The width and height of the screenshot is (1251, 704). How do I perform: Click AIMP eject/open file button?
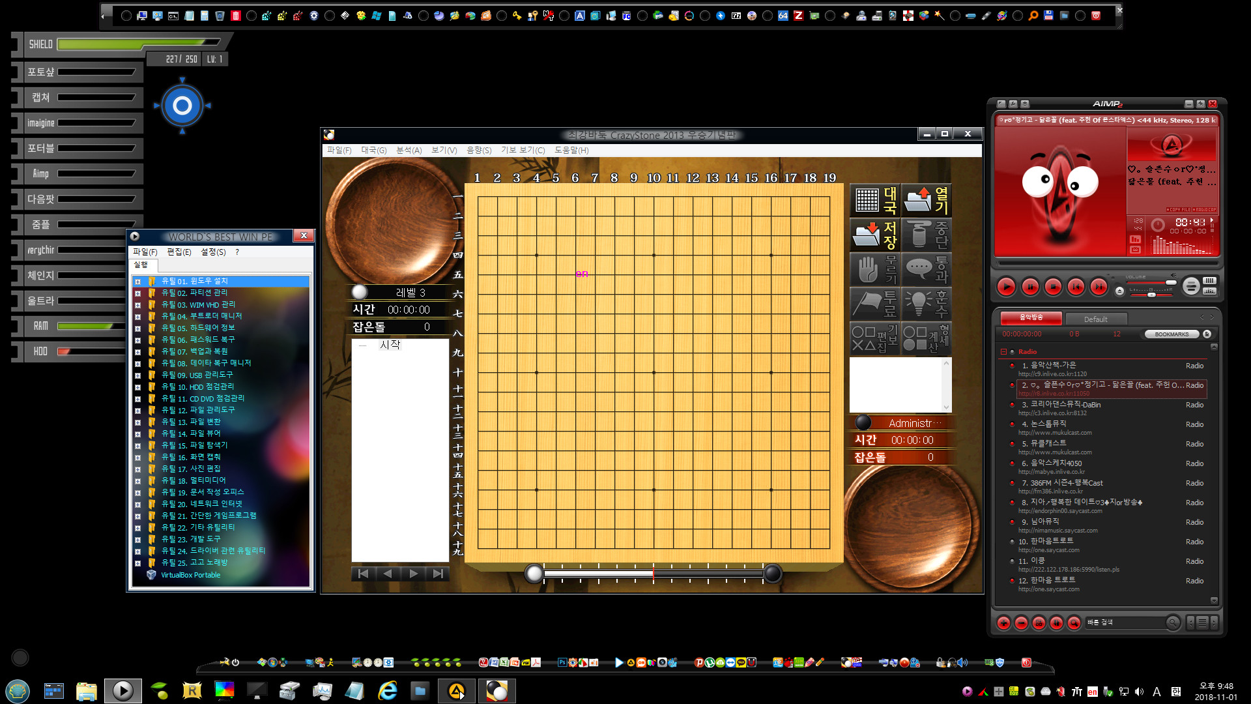tap(1119, 291)
